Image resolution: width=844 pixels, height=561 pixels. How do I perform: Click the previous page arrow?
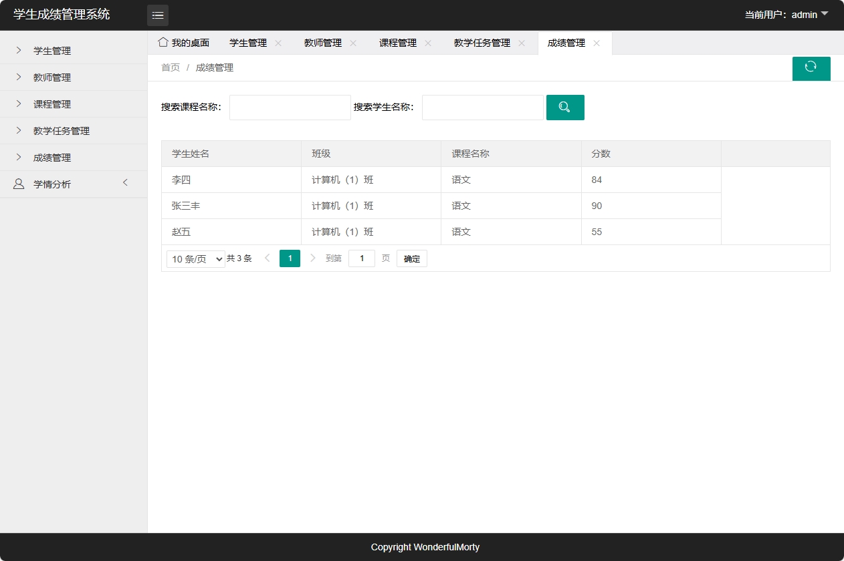click(x=268, y=258)
